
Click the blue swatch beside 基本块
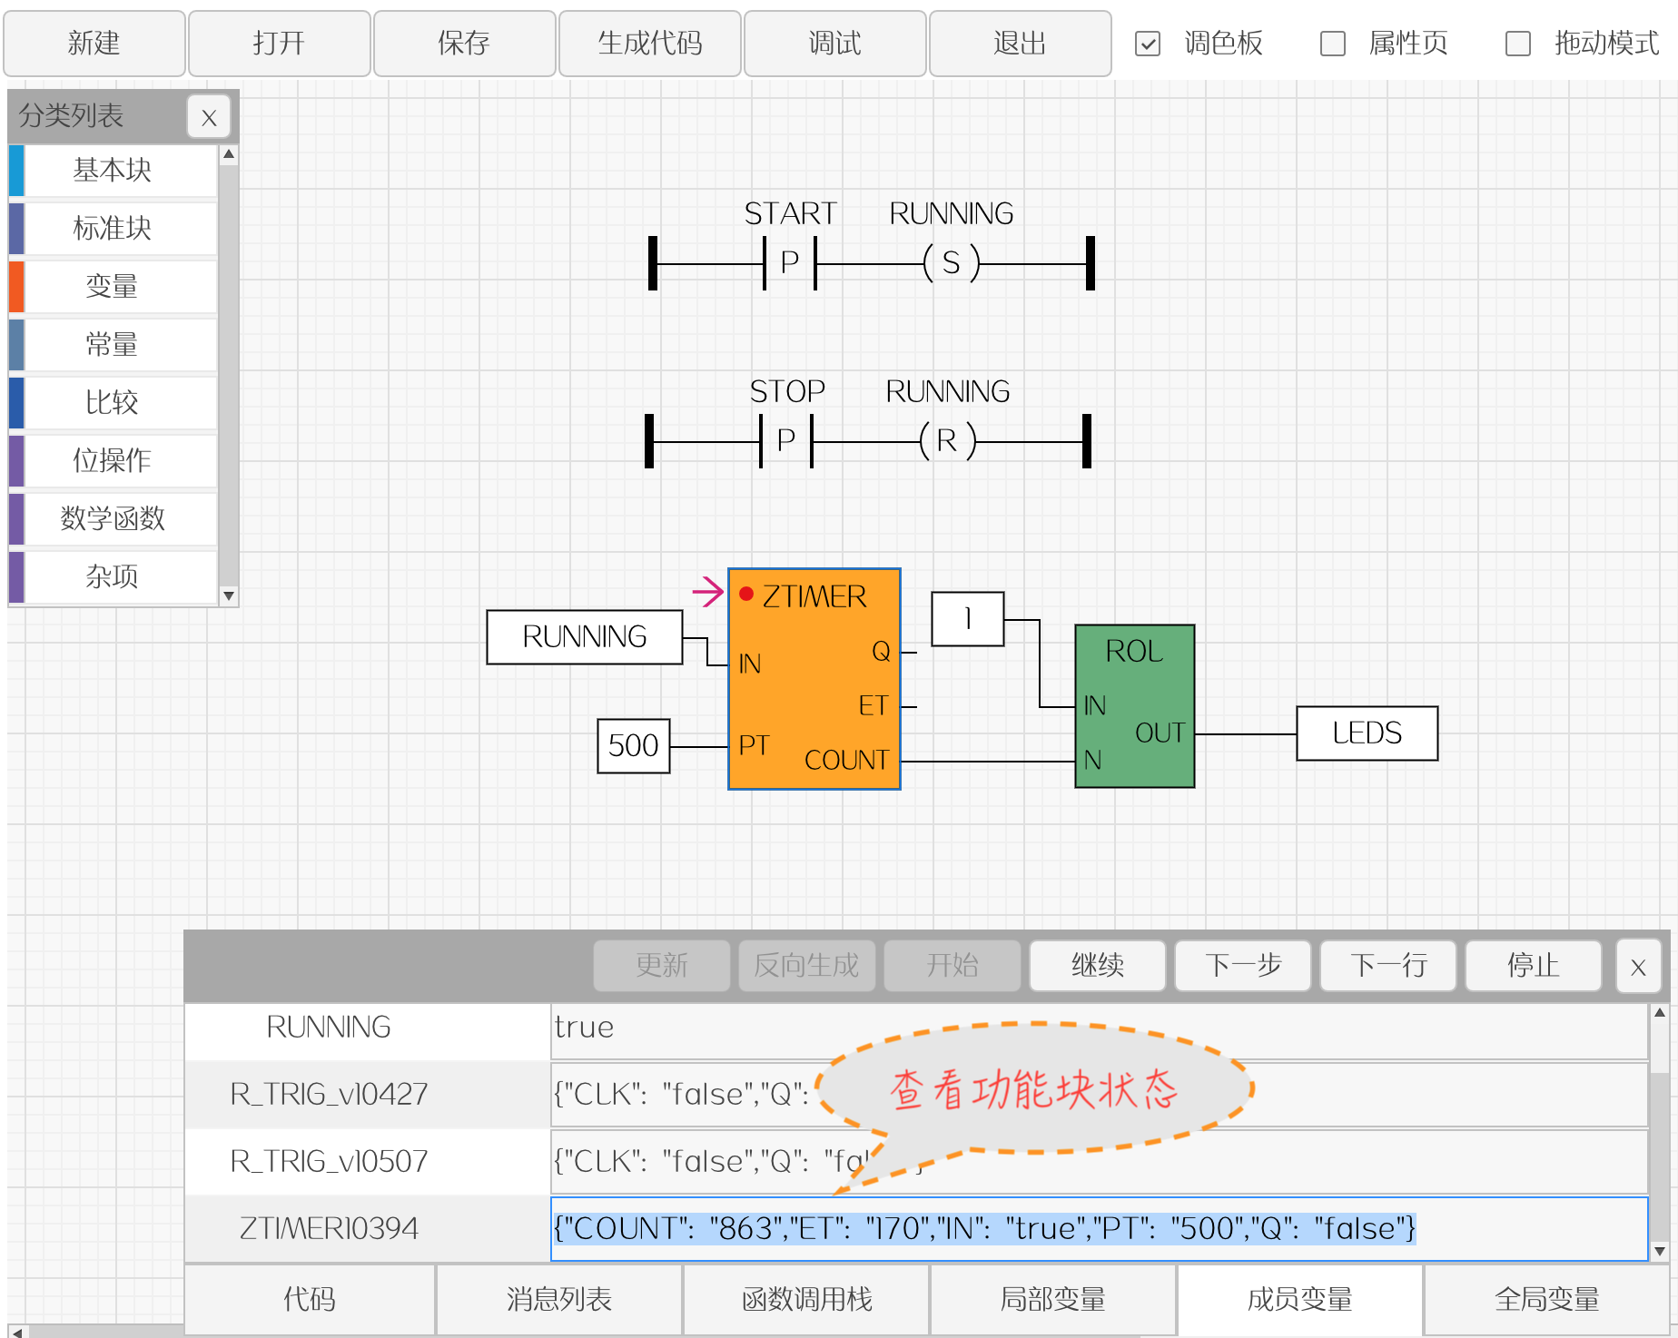(16, 171)
